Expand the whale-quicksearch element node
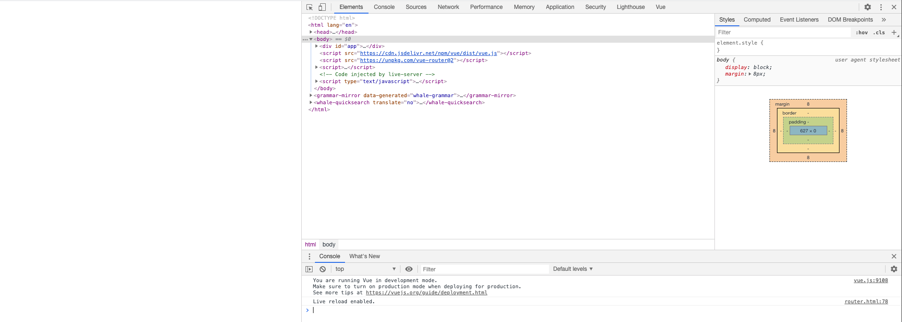The height and width of the screenshot is (322, 902). (x=311, y=102)
